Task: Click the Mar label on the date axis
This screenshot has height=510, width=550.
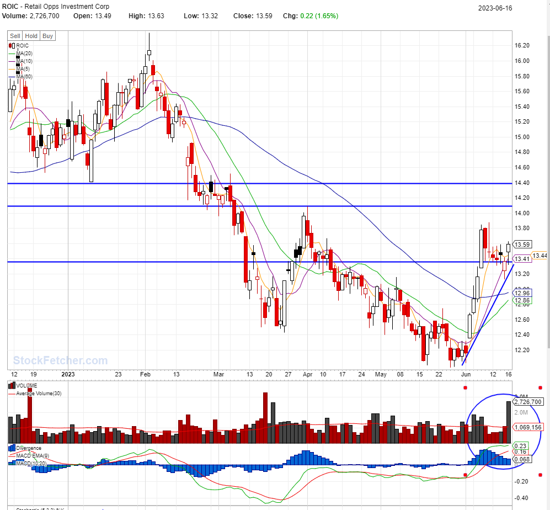Action: point(218,374)
